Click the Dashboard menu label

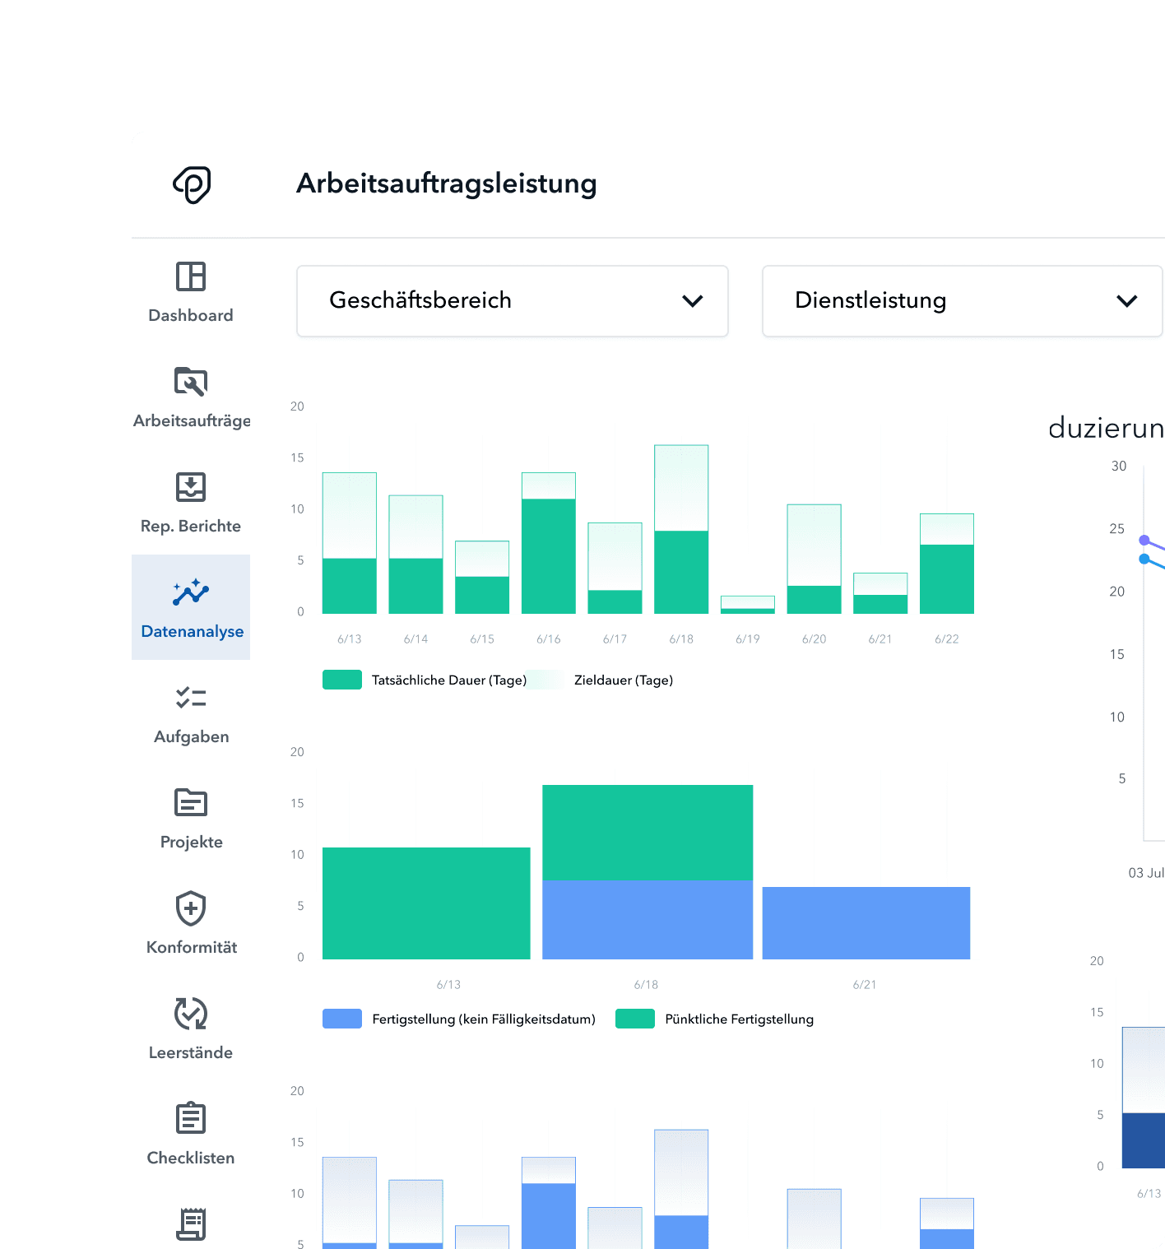191,316
